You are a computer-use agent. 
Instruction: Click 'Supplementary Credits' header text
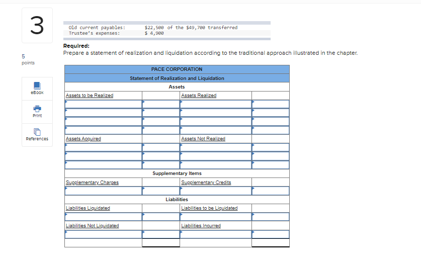206,183
